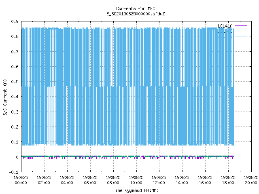This screenshot has height=194, width=259.
Task: Click the x-axis time label 04:00
Action: (67, 183)
